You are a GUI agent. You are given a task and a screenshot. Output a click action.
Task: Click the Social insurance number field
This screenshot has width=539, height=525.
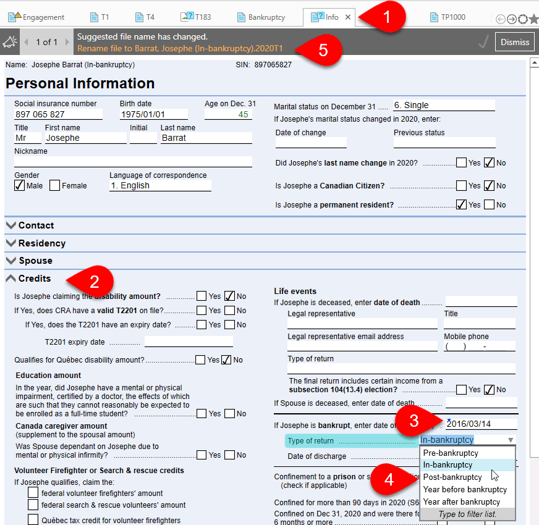point(58,114)
